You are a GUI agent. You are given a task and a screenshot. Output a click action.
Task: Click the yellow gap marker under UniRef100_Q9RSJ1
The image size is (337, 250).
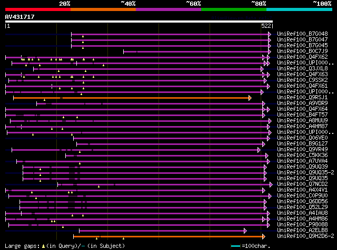(44, 100)
